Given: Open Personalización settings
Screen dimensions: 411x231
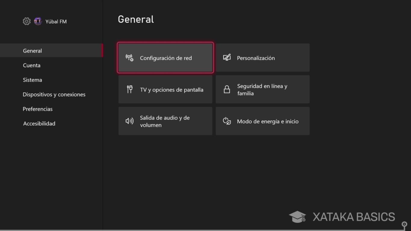Looking at the screenshot, I should pos(262,57).
